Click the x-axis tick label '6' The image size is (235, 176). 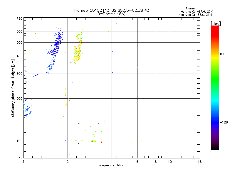coord(137,162)
